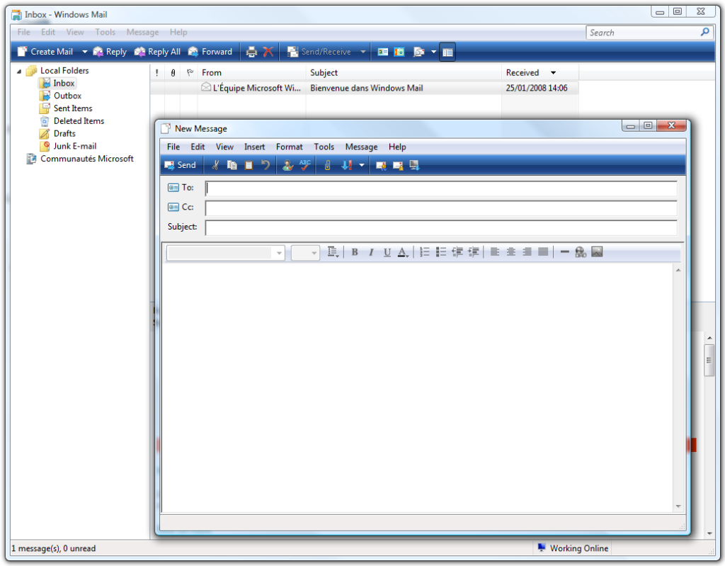
Task: Open the Format menu in New Message
Action: click(290, 147)
